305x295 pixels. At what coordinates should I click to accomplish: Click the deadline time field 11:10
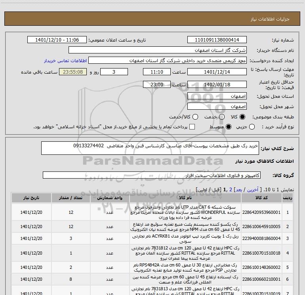tap(157, 72)
